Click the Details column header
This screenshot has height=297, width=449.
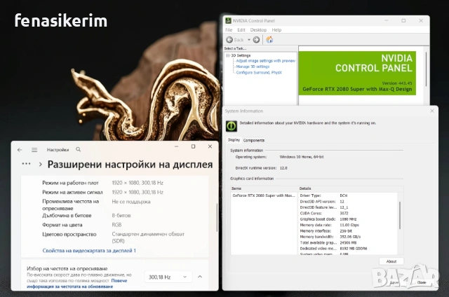[x=351, y=188]
